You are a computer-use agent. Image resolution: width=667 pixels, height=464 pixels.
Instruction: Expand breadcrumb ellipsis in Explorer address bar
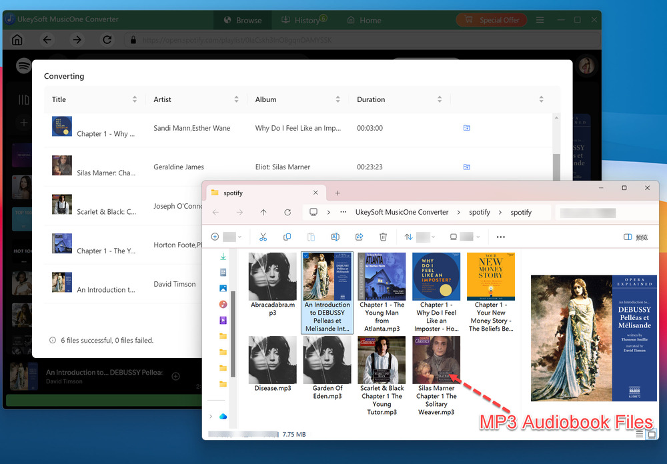click(344, 212)
